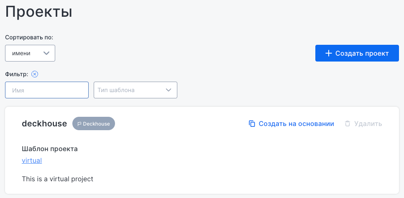Viewport: 404px width, 198px height.
Task: Click the trash icon beside Удалить
Action: click(x=347, y=123)
